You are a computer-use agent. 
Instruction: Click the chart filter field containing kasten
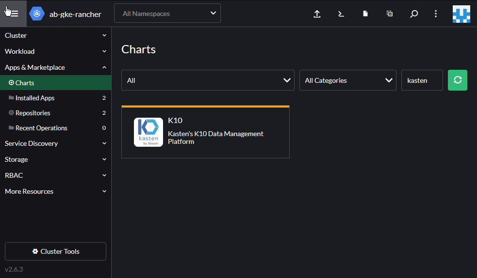coord(422,80)
